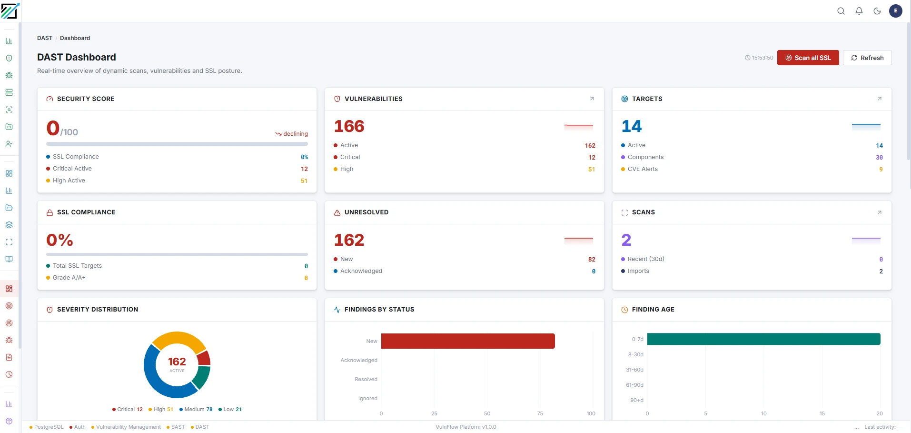Click the PostgreSQL status indicator in the footer
Screen dimensions: 911x433
(46, 427)
